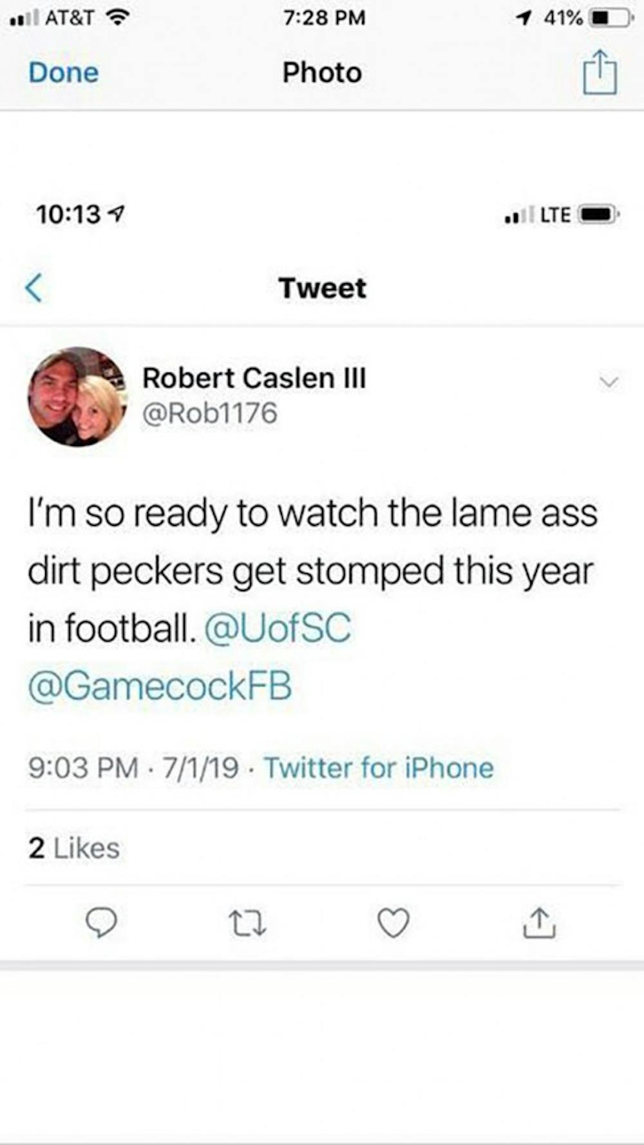This screenshot has height=1145, width=644.
Task: Tap the 9:03 PM tweet timestamp
Action: (83, 768)
